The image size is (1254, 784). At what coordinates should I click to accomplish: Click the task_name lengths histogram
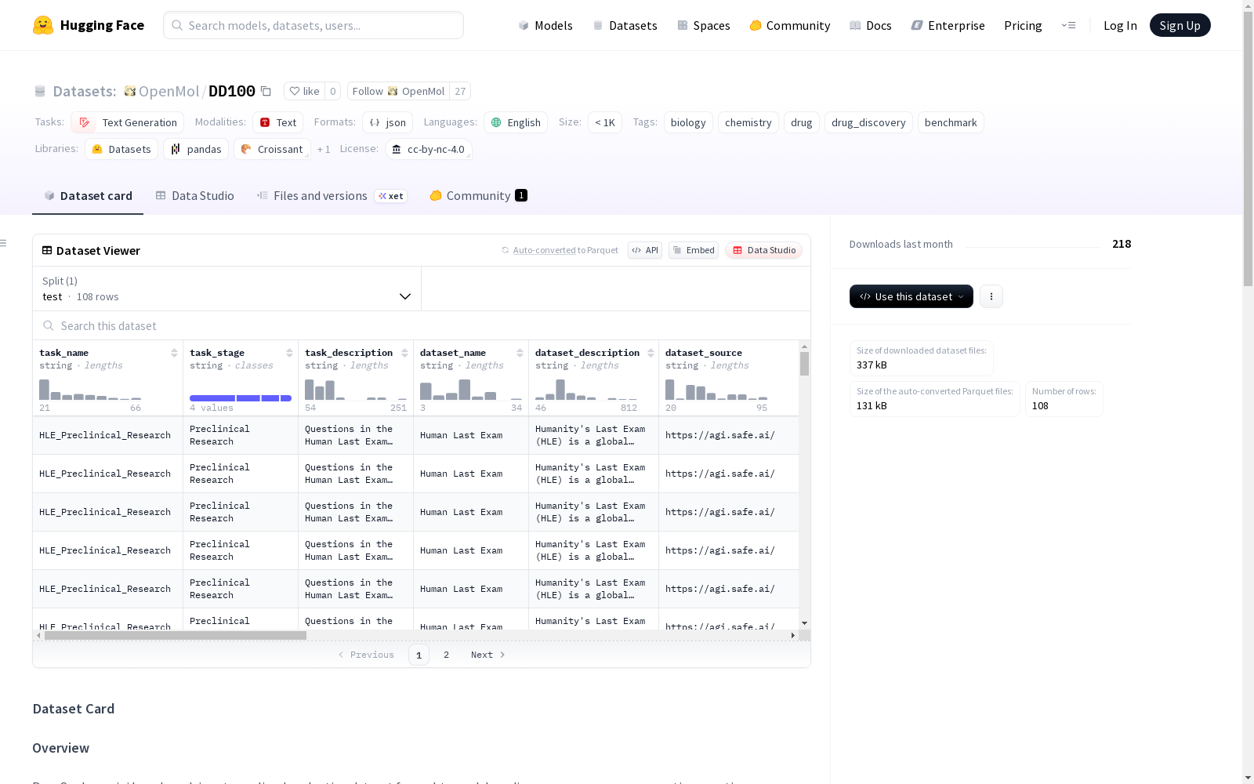pos(90,390)
